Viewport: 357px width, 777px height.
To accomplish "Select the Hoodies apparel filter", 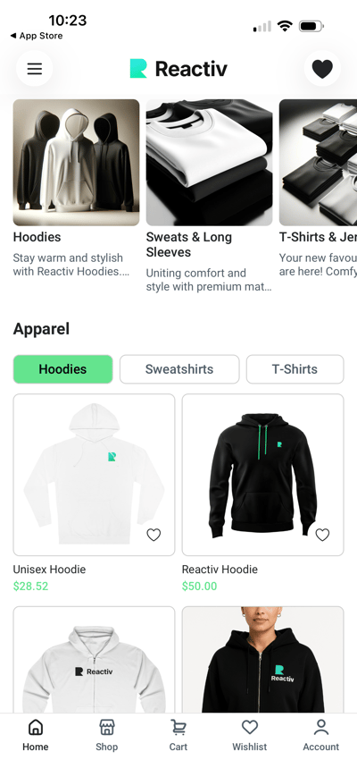I will point(62,369).
